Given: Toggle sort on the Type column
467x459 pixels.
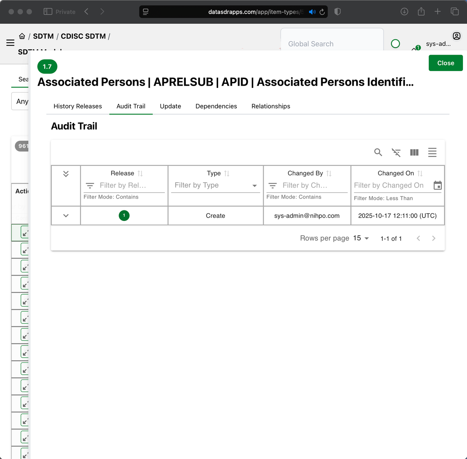Looking at the screenshot, I should [226, 173].
